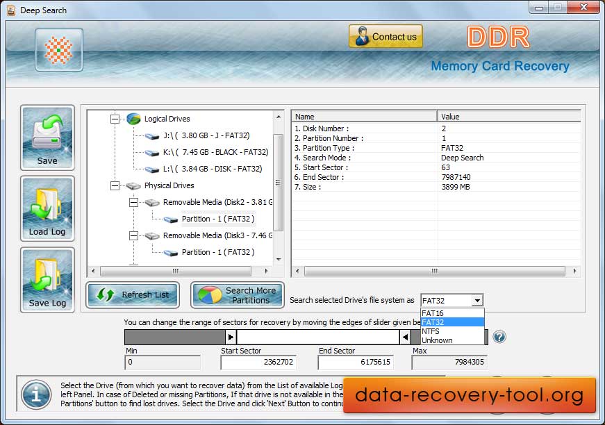The image size is (605, 425).
Task: Select the J:\ 3.80 GB FAT32 drive
Action: pyautogui.click(x=206, y=135)
